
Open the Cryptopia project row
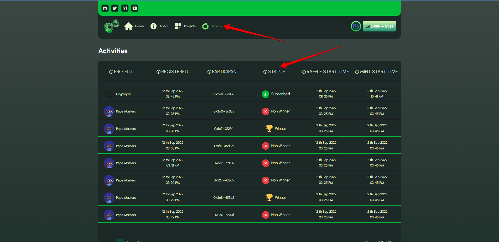pos(123,94)
